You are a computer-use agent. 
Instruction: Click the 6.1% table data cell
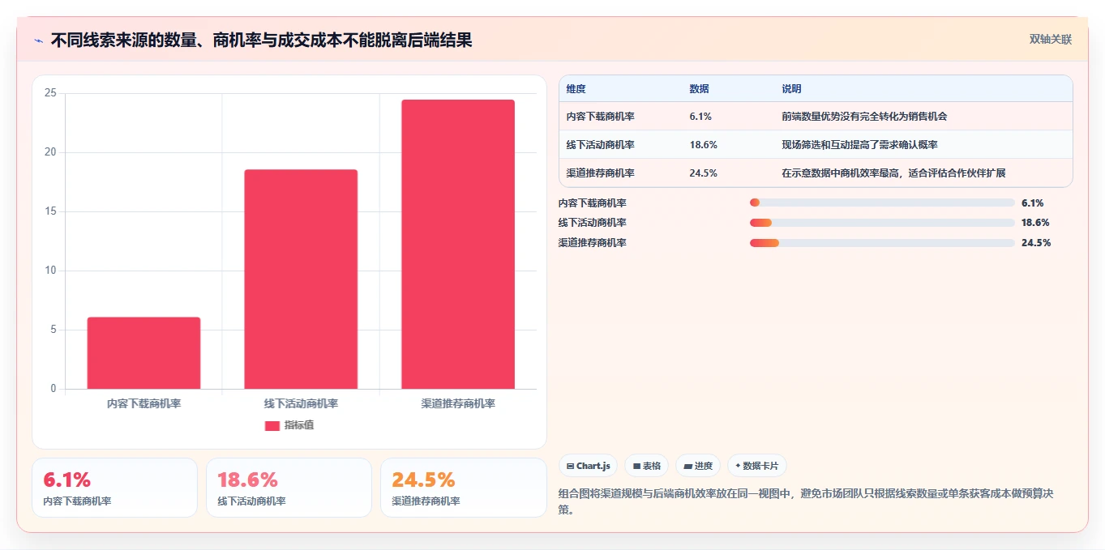[x=700, y=117]
